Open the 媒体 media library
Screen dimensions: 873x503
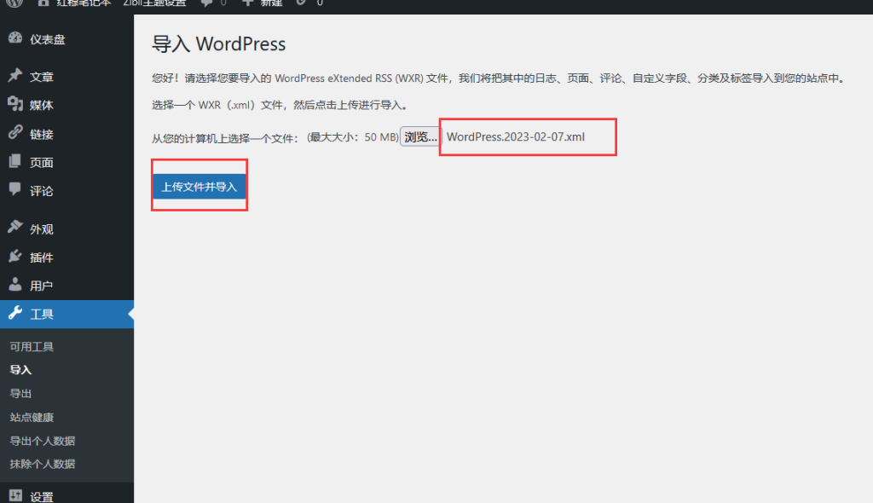coord(42,106)
